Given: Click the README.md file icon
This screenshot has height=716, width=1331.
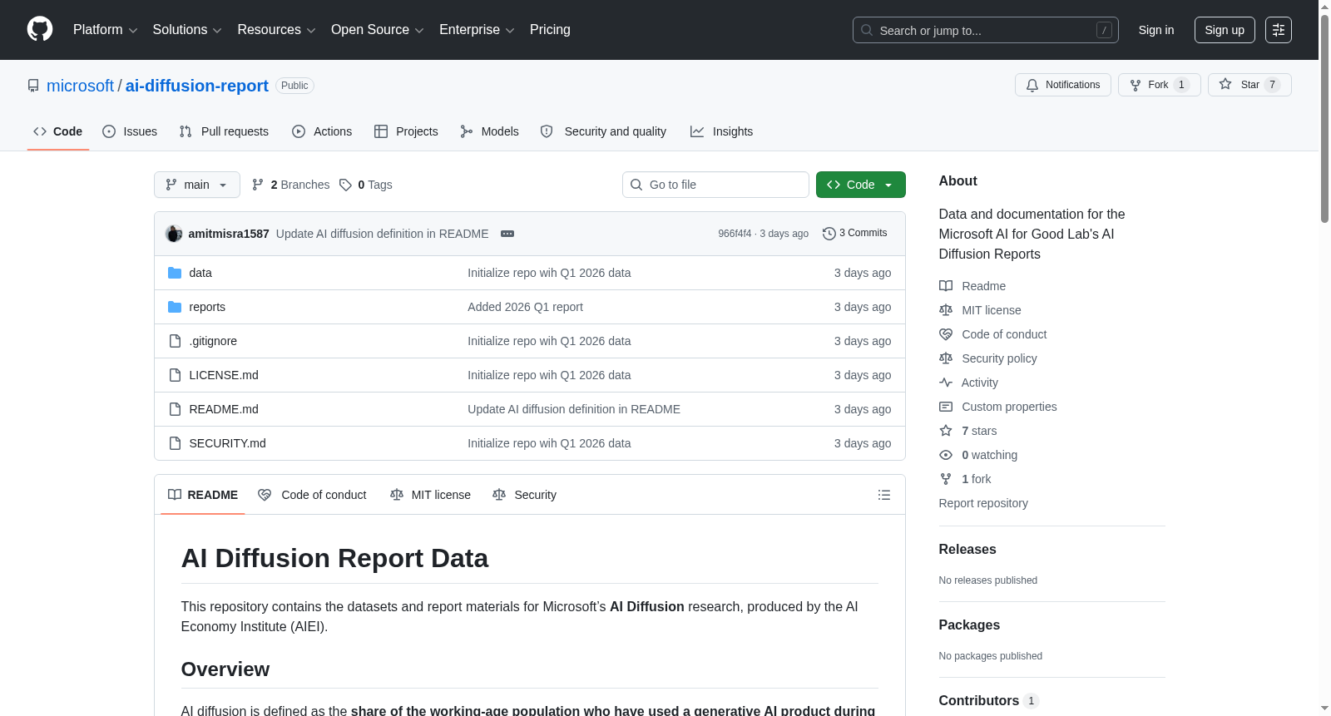Looking at the screenshot, I should click(175, 409).
